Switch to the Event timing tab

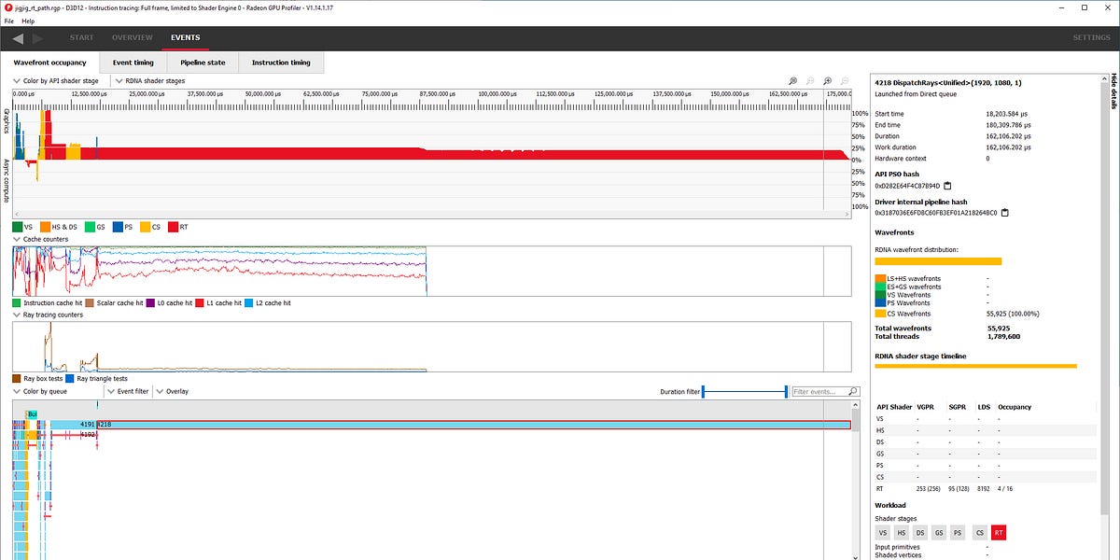coord(133,63)
